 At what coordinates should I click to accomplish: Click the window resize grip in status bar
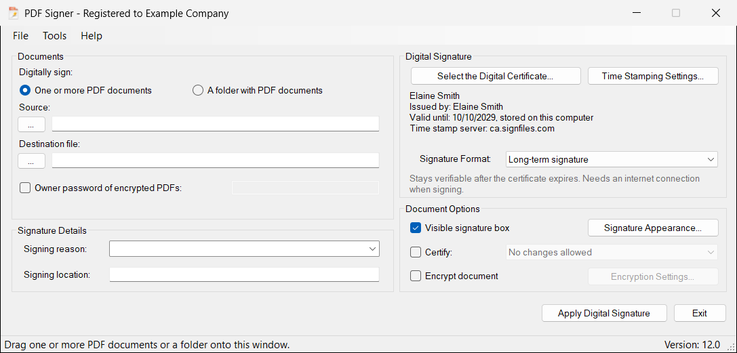[731, 348]
